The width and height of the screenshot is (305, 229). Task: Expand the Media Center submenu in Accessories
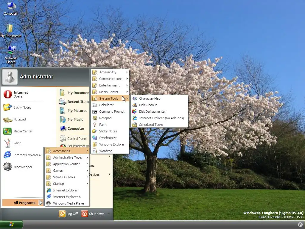pyautogui.click(x=110, y=92)
